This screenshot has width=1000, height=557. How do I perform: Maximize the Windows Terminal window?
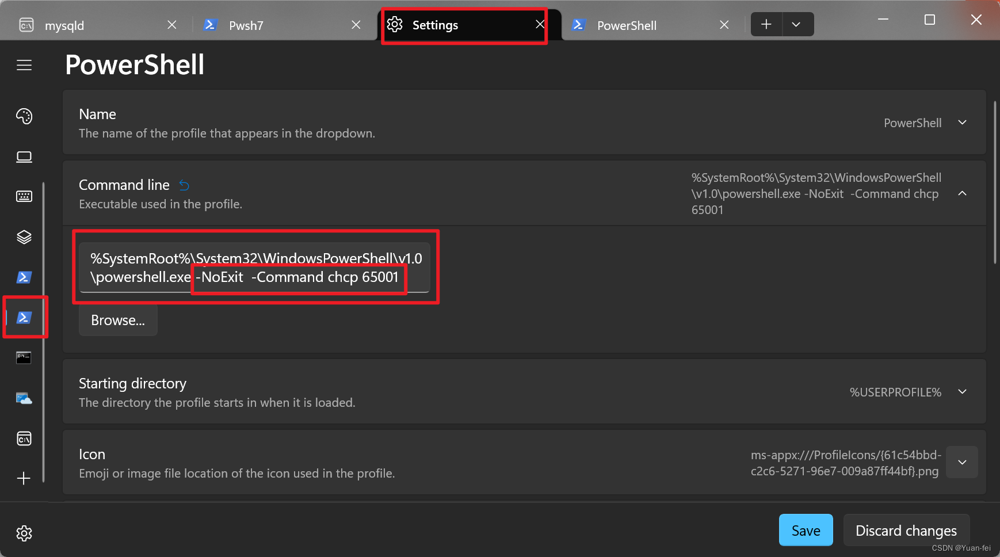click(x=929, y=20)
